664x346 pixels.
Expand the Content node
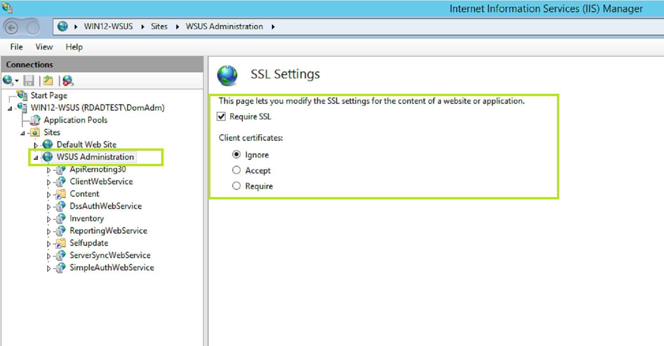(49, 194)
